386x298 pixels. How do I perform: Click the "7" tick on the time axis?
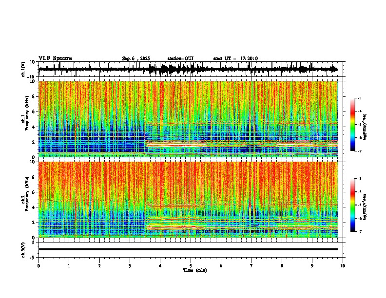coord(251,266)
